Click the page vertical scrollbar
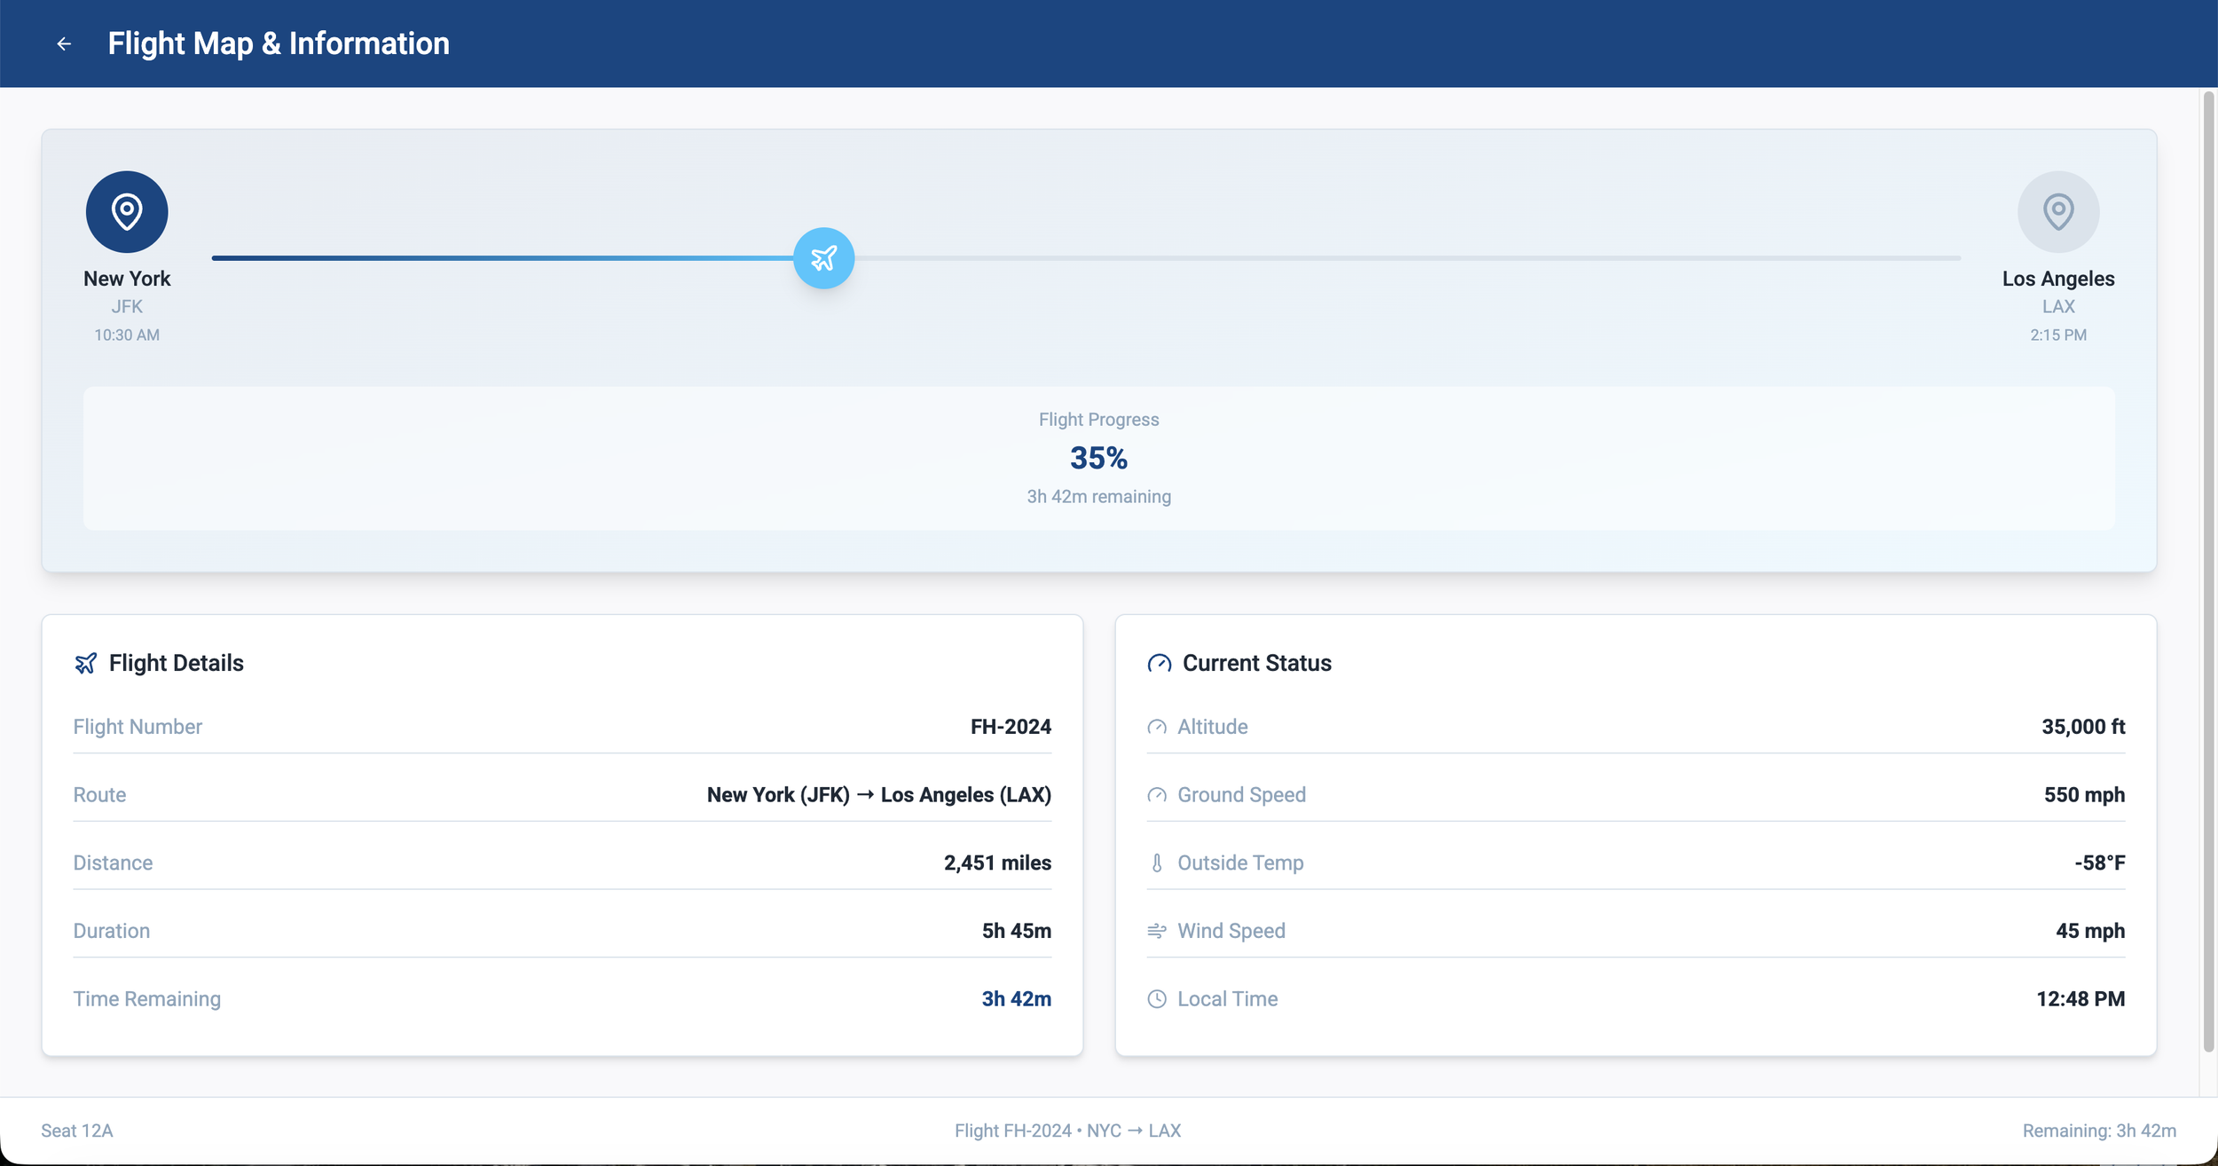The image size is (2218, 1166). 2208,568
